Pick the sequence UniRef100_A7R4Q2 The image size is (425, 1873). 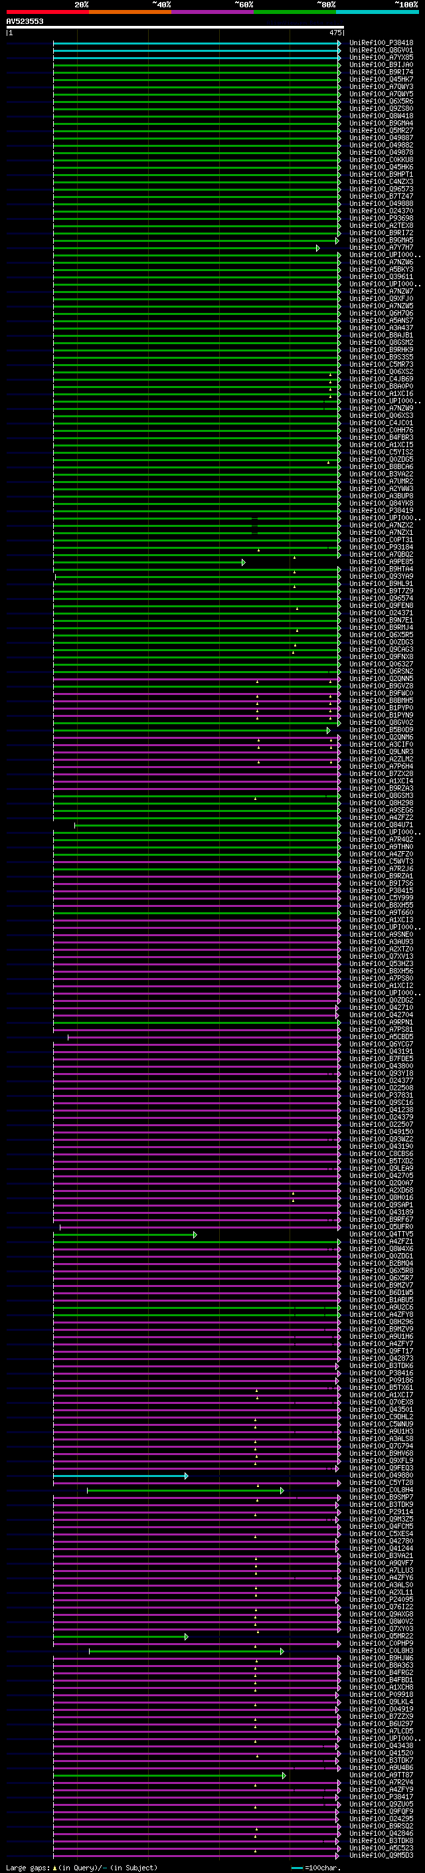(x=381, y=839)
